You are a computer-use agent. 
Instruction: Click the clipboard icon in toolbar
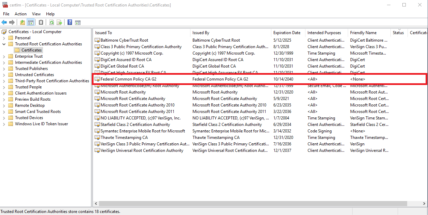41,23
